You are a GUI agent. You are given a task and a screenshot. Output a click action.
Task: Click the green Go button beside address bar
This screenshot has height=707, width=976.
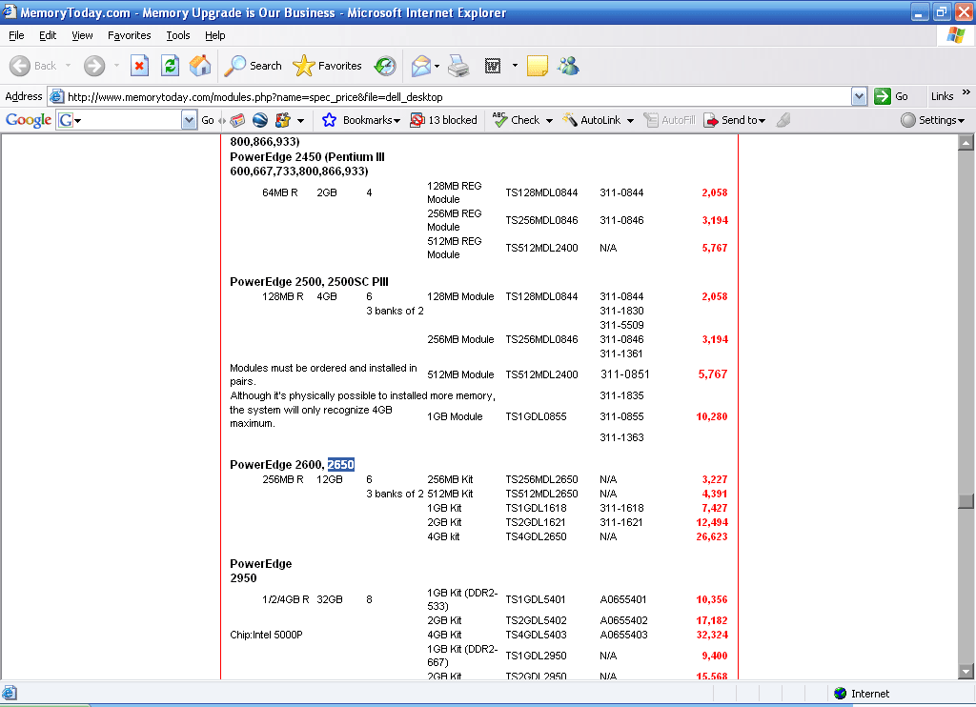891,96
